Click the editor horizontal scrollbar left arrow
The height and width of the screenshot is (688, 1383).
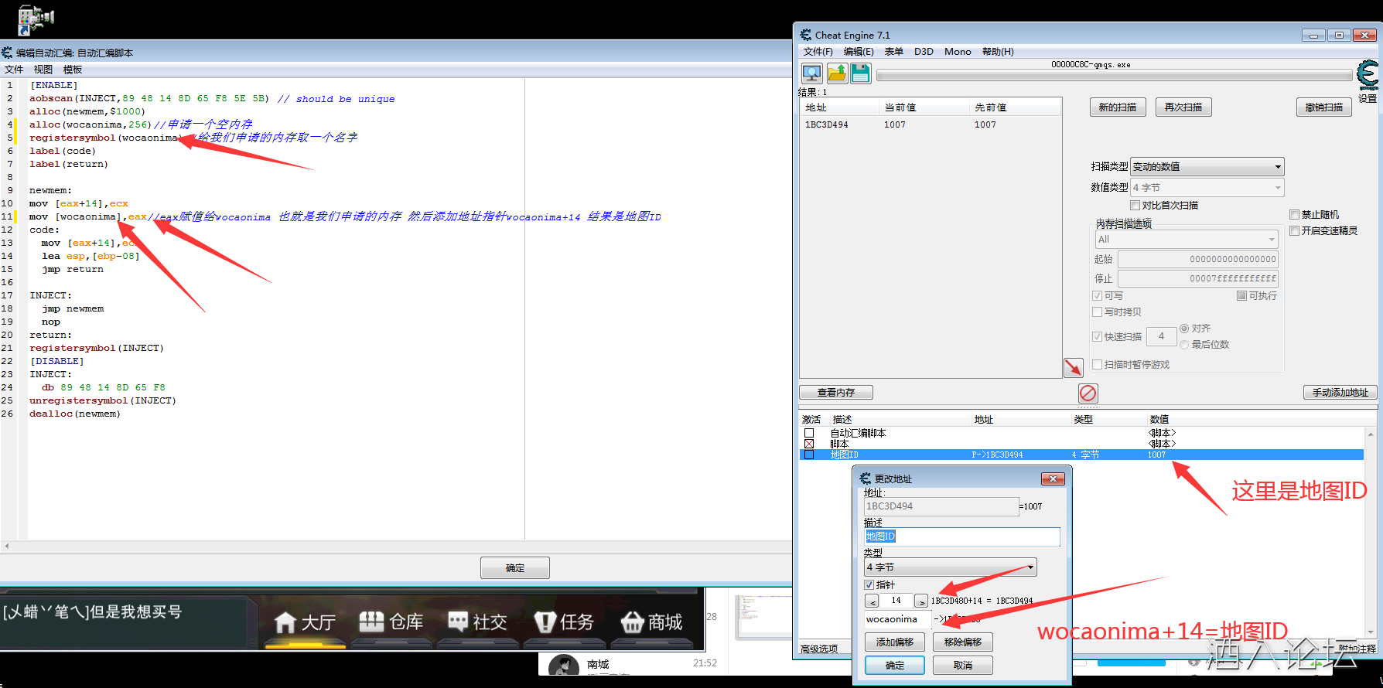[x=7, y=546]
